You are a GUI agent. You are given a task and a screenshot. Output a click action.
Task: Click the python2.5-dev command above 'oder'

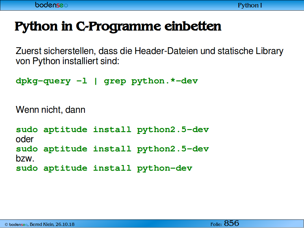[x=113, y=129]
